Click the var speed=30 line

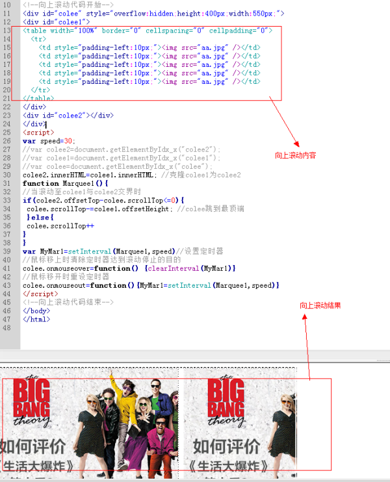click(x=49, y=141)
